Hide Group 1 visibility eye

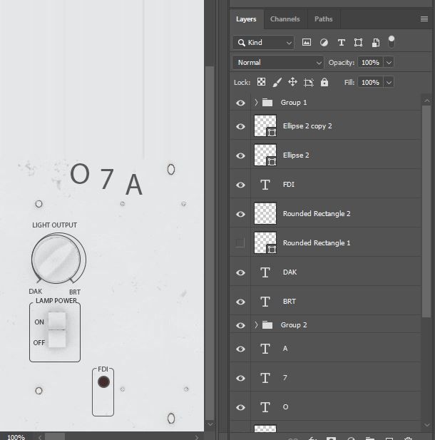click(x=240, y=103)
